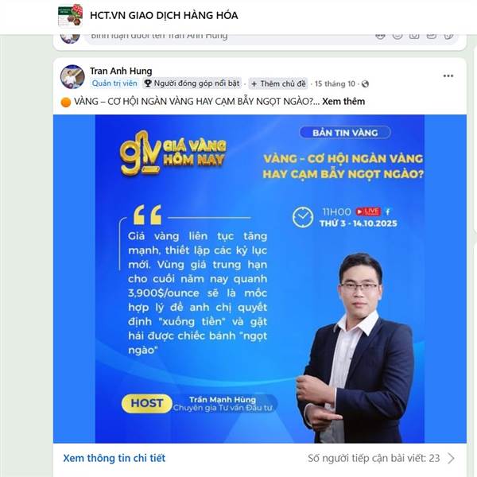477x477 pixels.
Task: Open the HCT.VN group avatar thumbnail
Action: (70, 15)
